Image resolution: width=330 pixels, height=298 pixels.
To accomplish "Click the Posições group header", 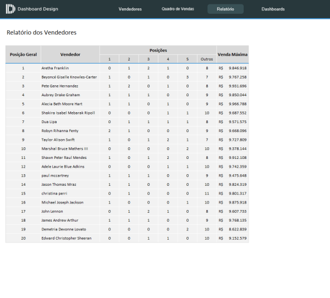I will (158, 50).
